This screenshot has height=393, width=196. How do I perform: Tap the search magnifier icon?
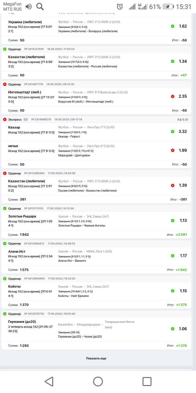(40, 7)
